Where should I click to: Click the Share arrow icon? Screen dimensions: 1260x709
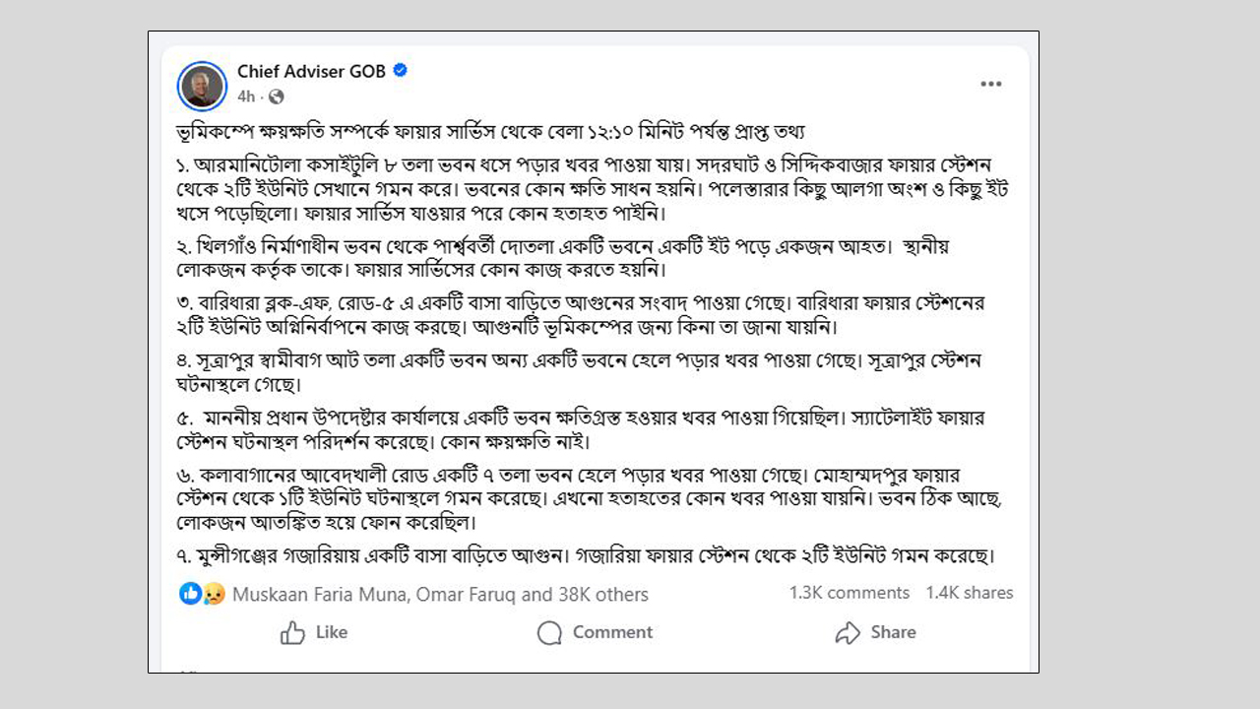click(x=847, y=633)
